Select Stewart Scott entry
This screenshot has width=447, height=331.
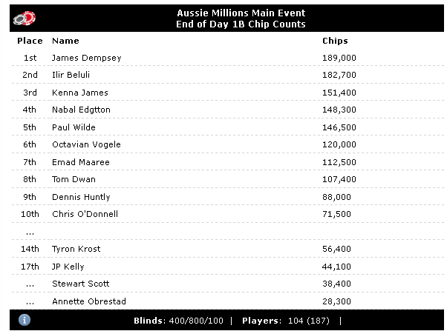click(80, 284)
